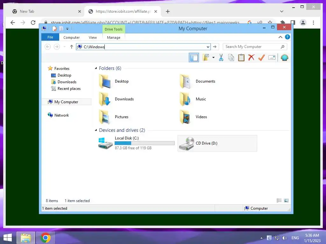
Task: Click Explorer's Forward navigation arrow
Action: point(57,47)
